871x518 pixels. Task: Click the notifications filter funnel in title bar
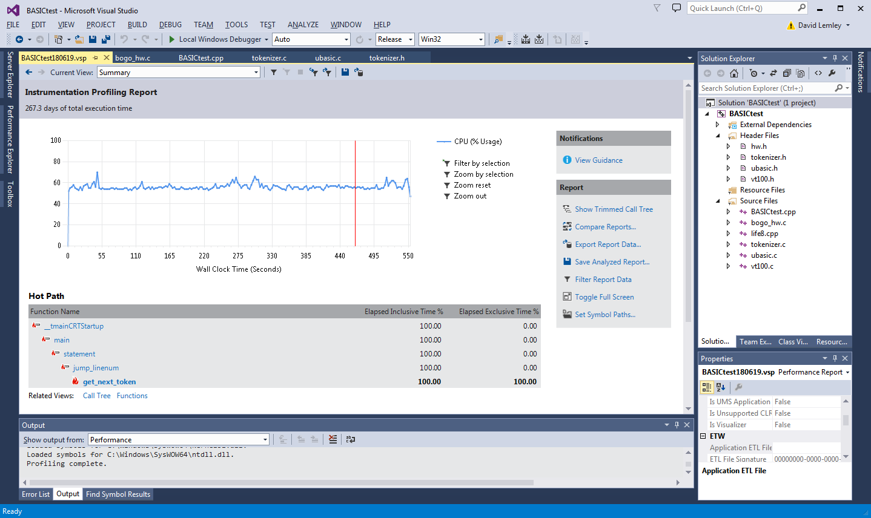pyautogui.click(x=657, y=8)
